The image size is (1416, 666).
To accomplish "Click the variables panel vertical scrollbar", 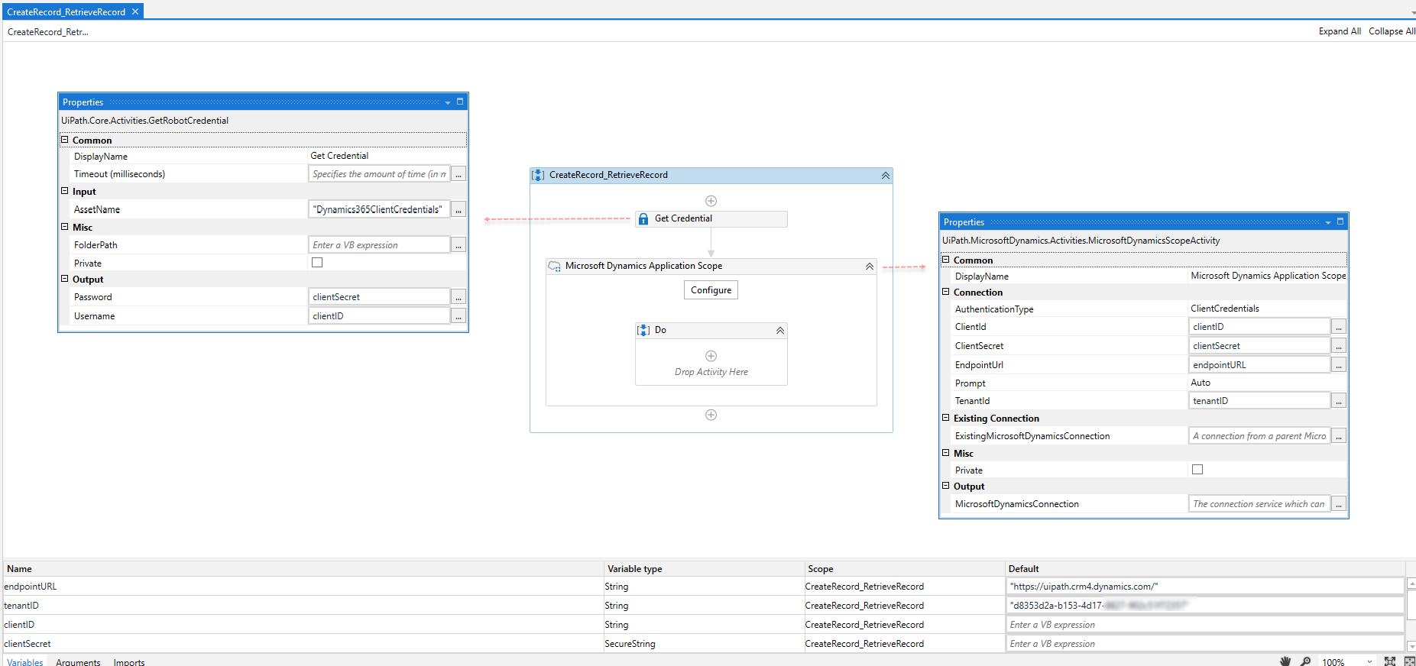I will click(1411, 615).
